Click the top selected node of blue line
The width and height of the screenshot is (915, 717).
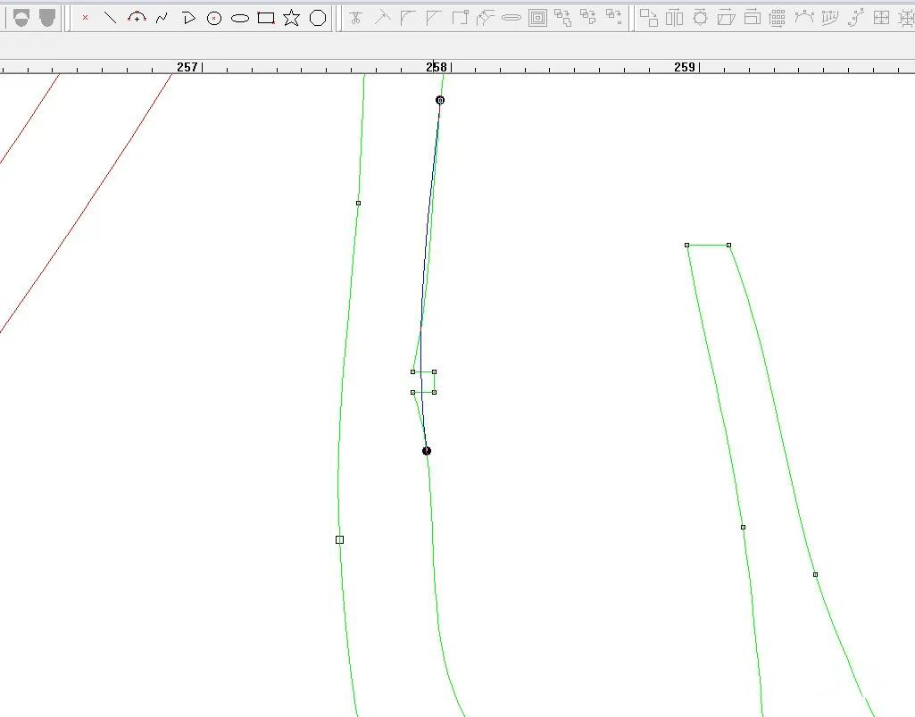coord(440,100)
